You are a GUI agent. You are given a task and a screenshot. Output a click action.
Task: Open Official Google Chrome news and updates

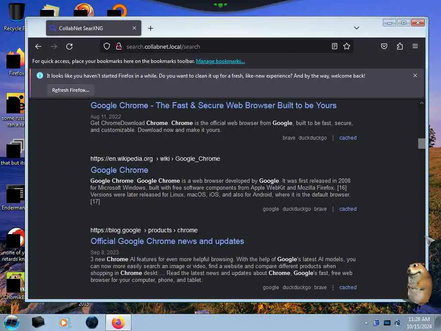167,241
